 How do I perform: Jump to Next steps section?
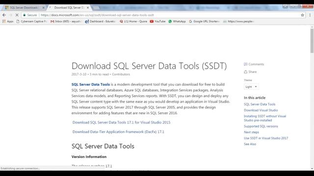coord(251,132)
